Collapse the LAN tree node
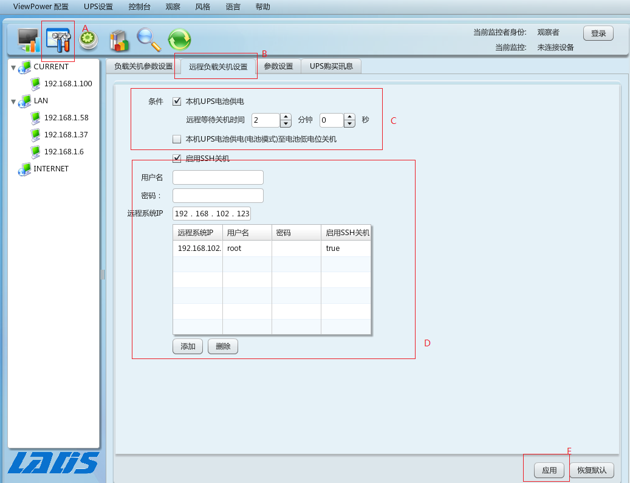The width and height of the screenshot is (630, 483). tap(13, 101)
